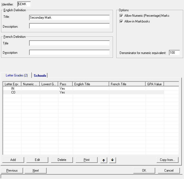The height and width of the screenshot is (179, 184).
Task: Print the letter grades list
Action: [86, 160]
